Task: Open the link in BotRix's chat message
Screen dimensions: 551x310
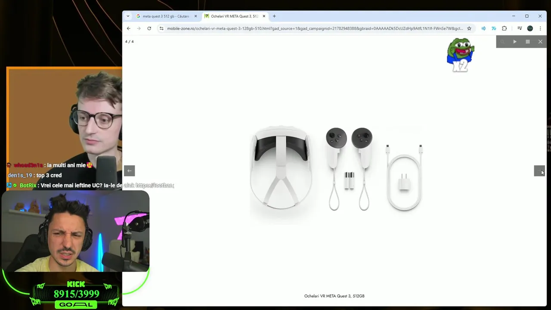Action: pos(155,186)
